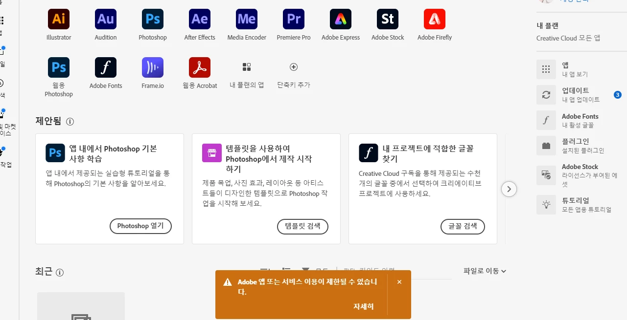Click the 제안됨 section heading
Image resolution: width=627 pixels, height=320 pixels.
coord(48,121)
